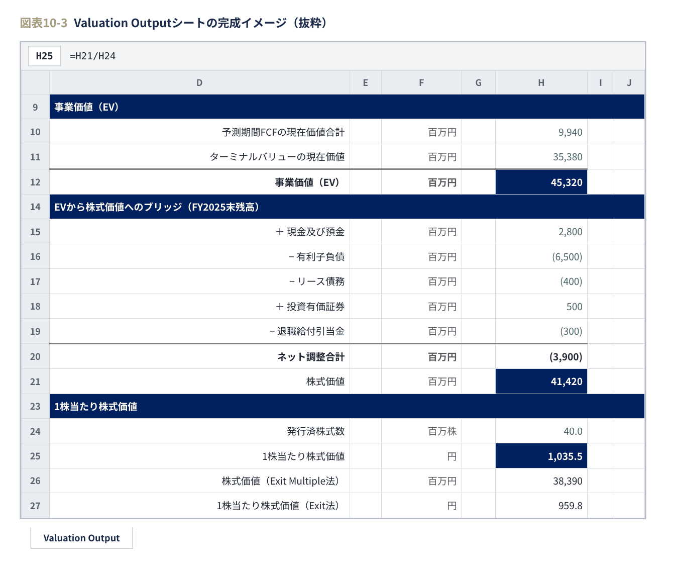Click the 1株当たり株式価値 section header in row 23
The height and width of the screenshot is (571, 673).
[x=347, y=406]
